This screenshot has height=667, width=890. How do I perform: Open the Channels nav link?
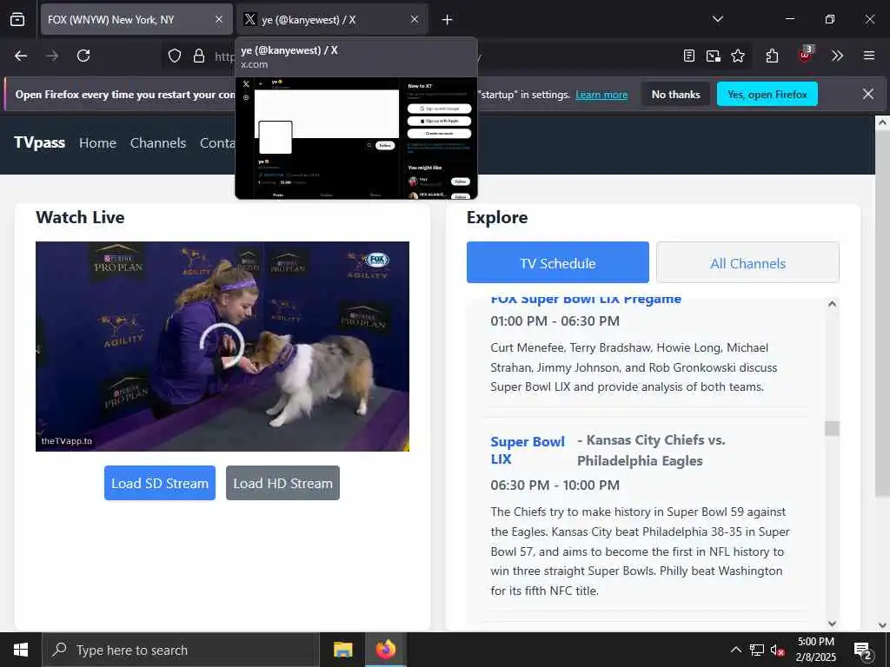[158, 143]
